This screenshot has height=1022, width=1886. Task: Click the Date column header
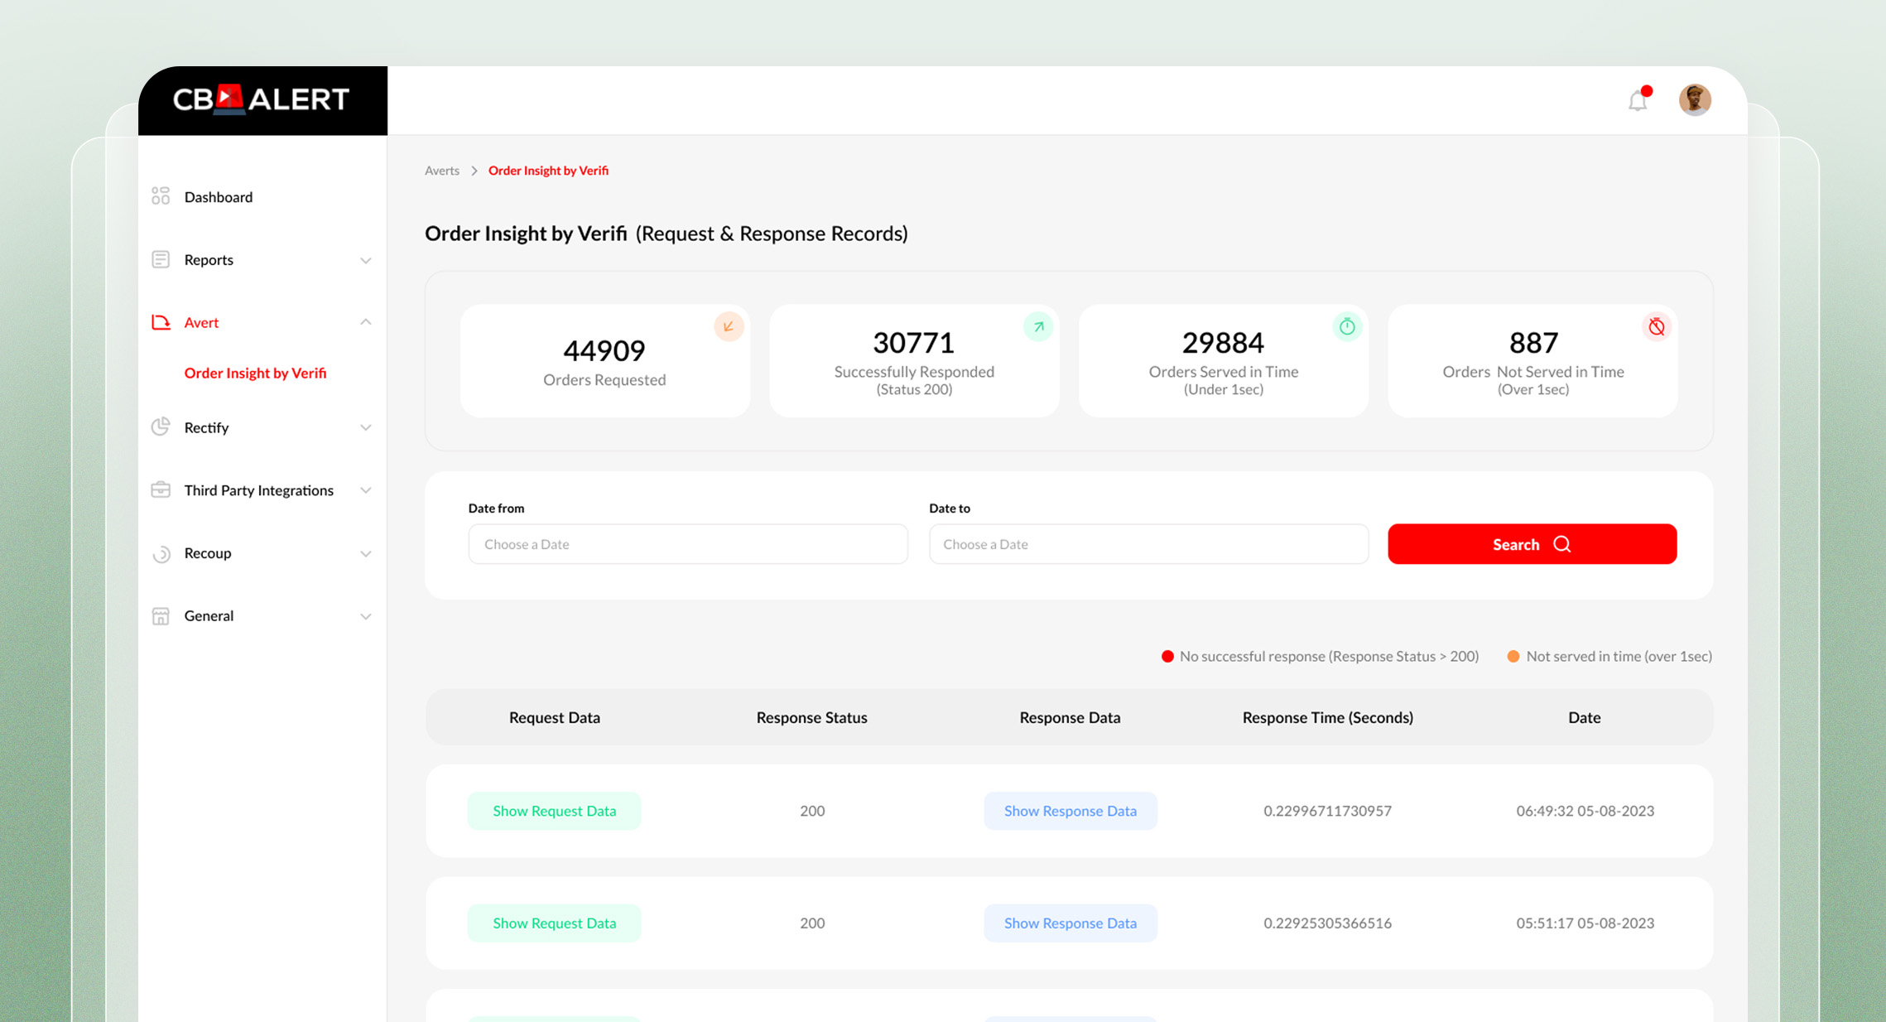pos(1584,717)
